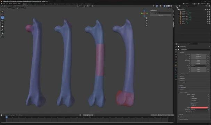Open the Output properties tab
Image resolution: width=211 pixels, height=125 pixels.
pos(176,52)
